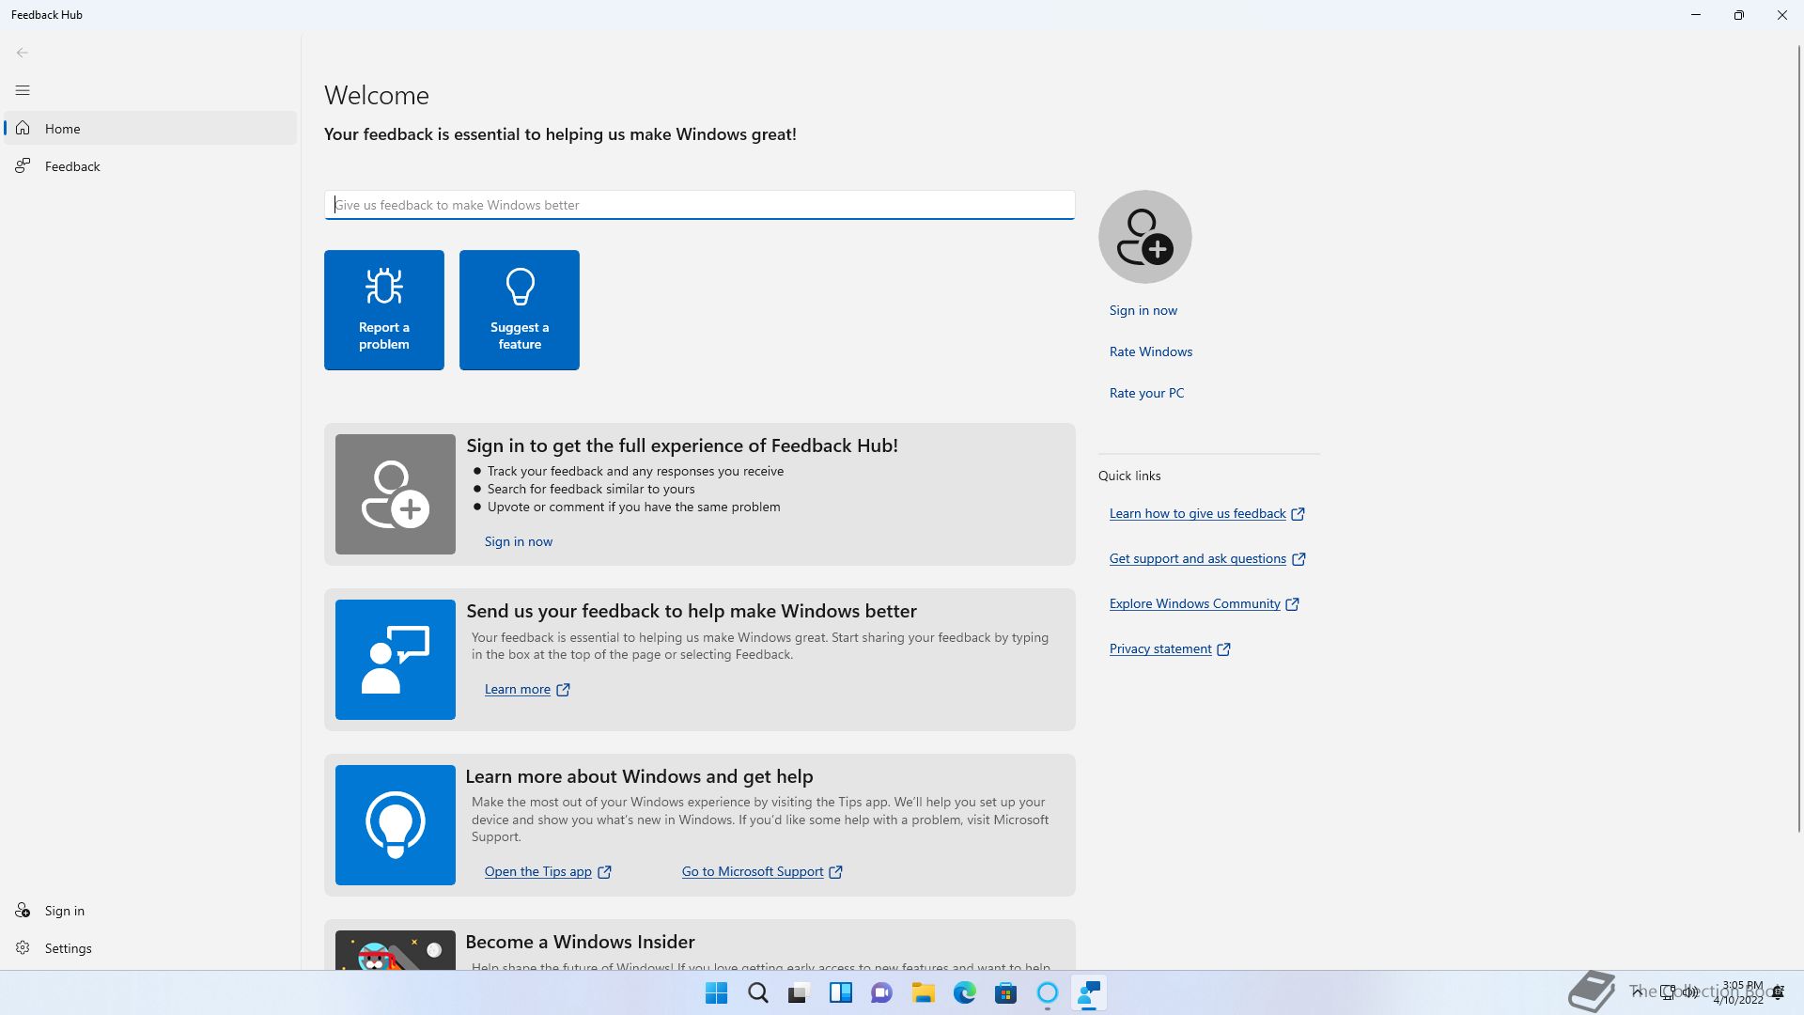Open Settings in the sidebar

(x=150, y=948)
